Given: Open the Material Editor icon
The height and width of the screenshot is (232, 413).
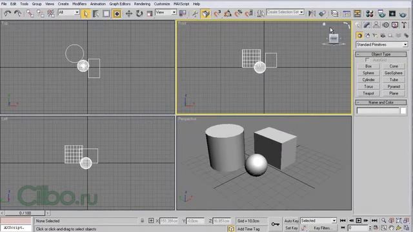Looking at the screenshot, I should (x=370, y=14).
